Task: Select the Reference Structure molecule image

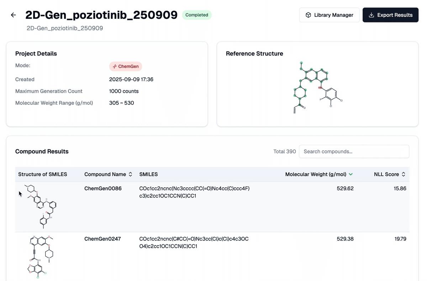Action: [317, 88]
